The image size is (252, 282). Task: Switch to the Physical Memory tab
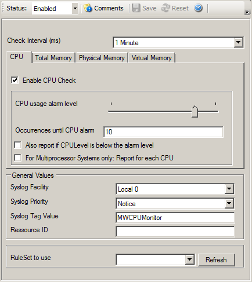pyautogui.click(x=102, y=58)
